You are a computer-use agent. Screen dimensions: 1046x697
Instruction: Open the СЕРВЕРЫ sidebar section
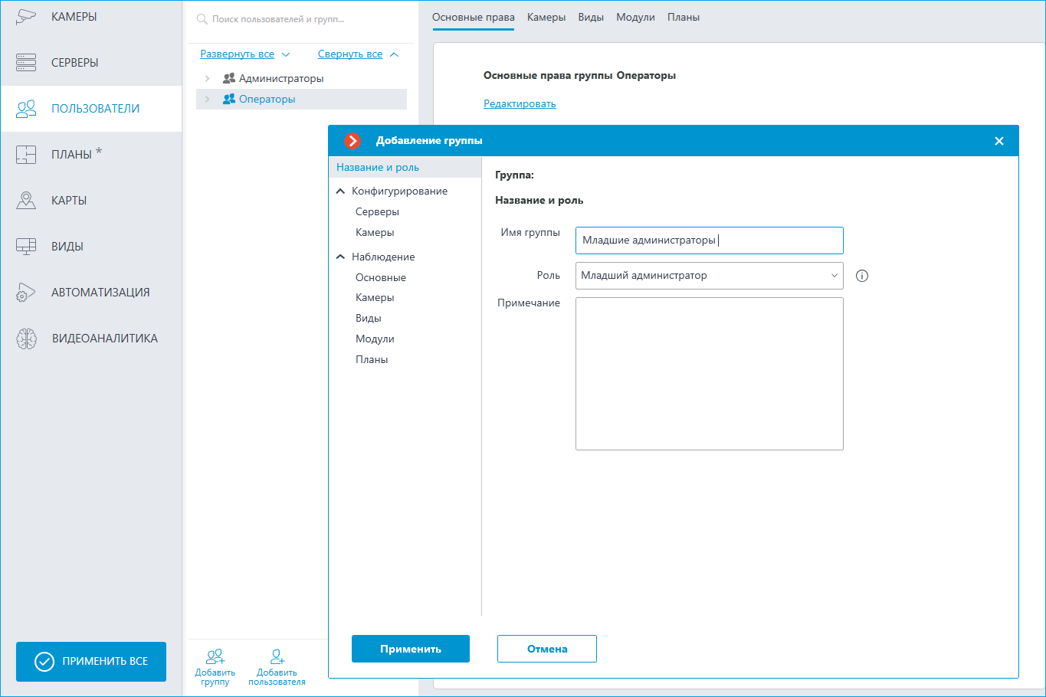[x=91, y=63]
